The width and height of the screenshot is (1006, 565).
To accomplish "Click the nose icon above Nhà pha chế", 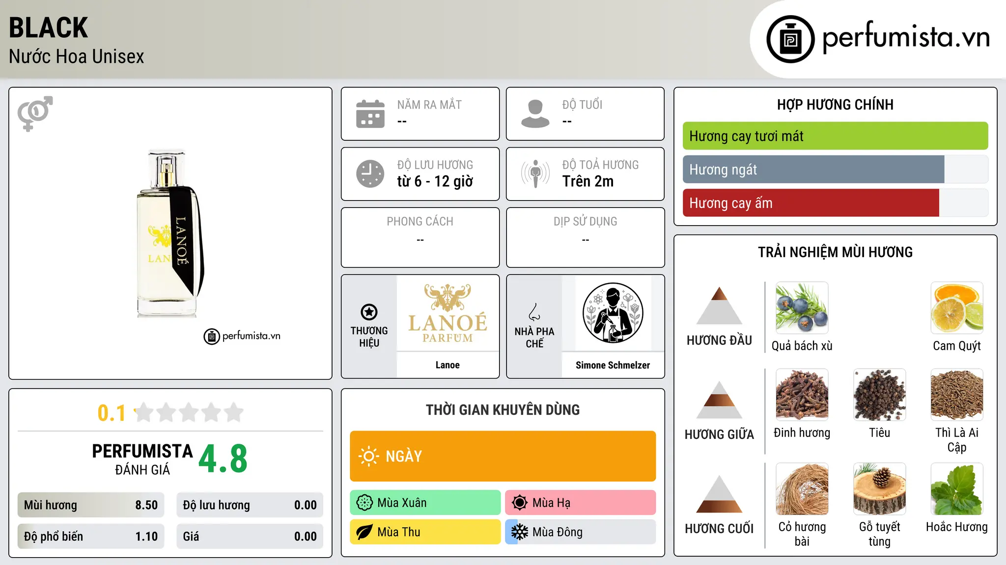I will click(534, 312).
